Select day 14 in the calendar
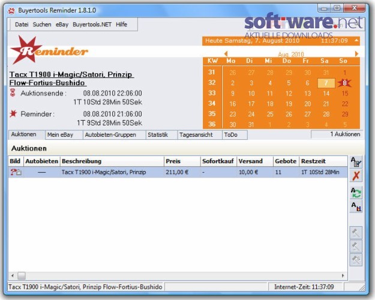The height and width of the screenshot is (300, 375). pos(326,94)
